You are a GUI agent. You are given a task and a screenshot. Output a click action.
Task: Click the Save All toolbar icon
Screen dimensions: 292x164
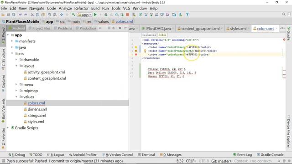tap(8, 15)
